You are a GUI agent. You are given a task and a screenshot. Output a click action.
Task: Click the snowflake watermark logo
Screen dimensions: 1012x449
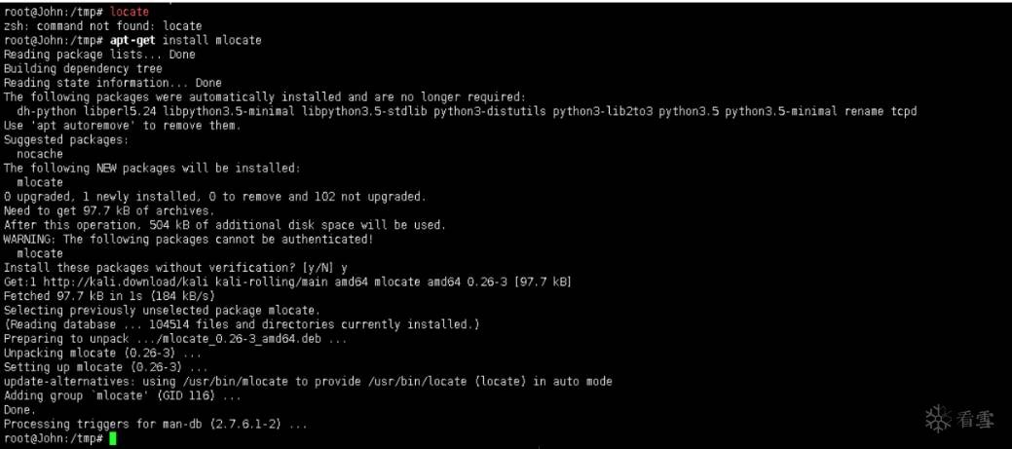(x=937, y=419)
